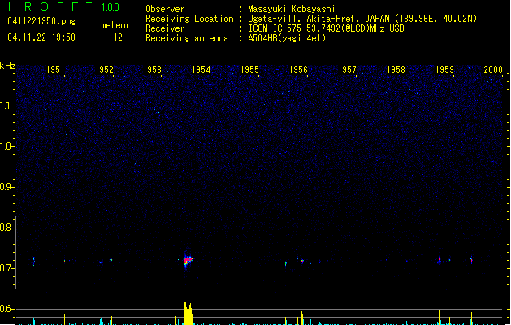
Task: Click the 1959 time axis label
Action: pyautogui.click(x=445, y=69)
